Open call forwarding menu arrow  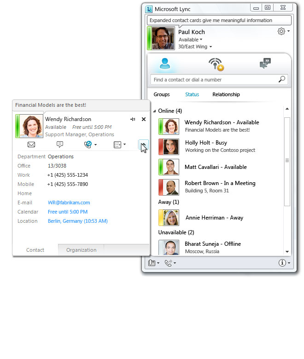[x=175, y=263]
